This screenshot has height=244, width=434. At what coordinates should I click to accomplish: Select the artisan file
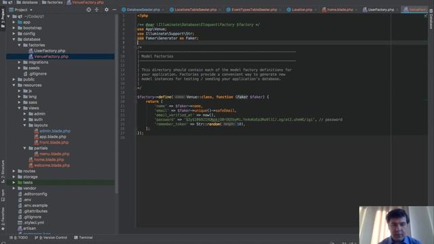tap(29, 228)
